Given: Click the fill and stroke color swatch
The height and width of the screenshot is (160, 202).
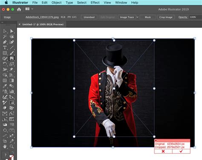Looking at the screenshot, I should coord(12,157).
